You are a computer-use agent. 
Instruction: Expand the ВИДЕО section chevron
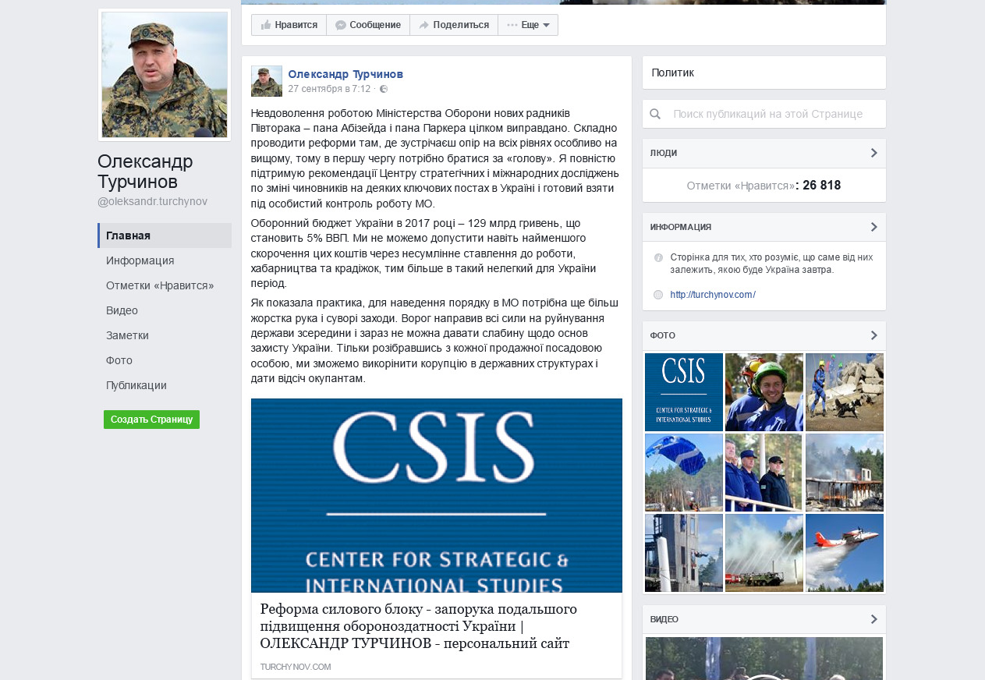[x=873, y=619]
